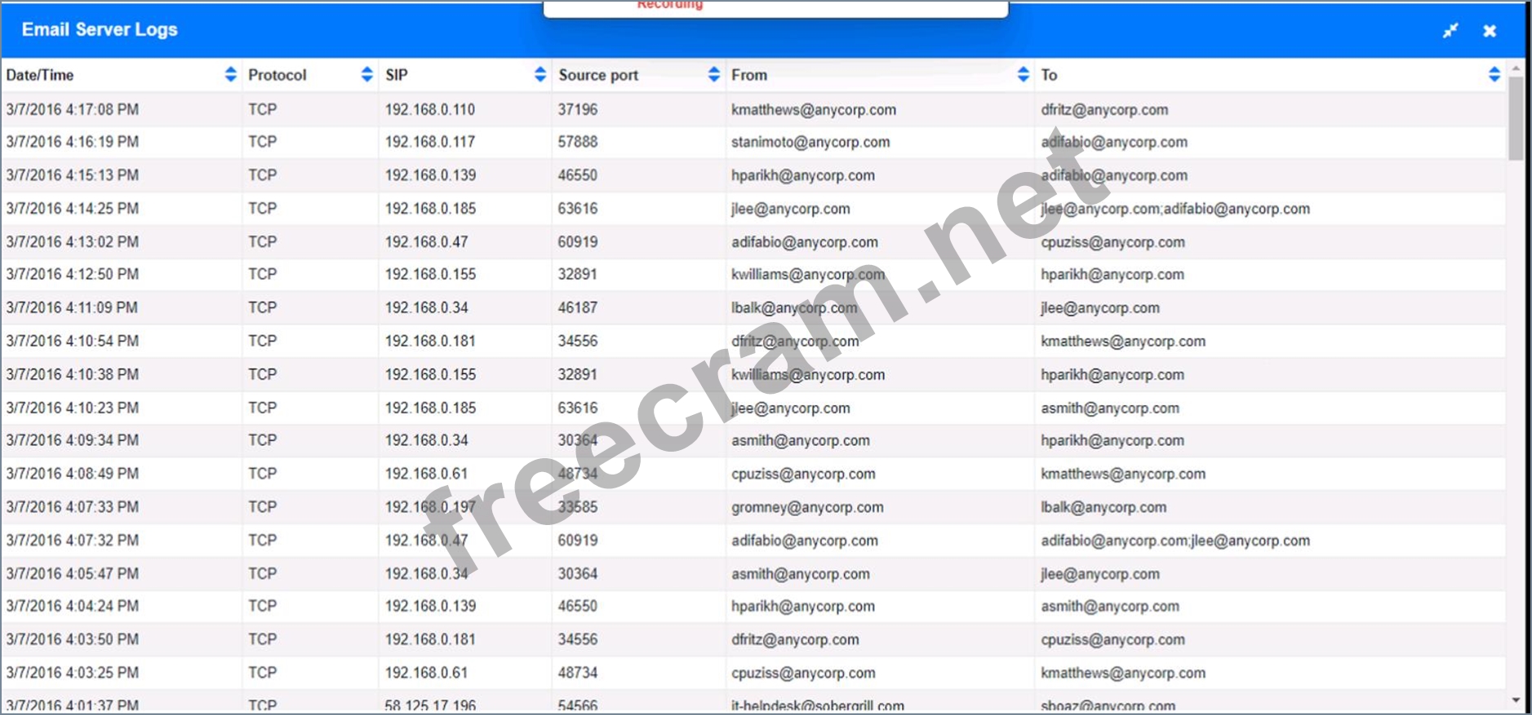Screen dimensions: 1532x715
Task: Click the vertical scrollbar thumb
Action: click(1516, 118)
